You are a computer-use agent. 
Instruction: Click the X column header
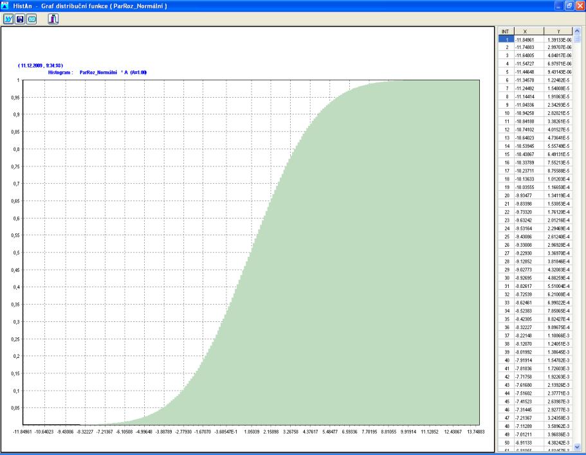coord(529,31)
